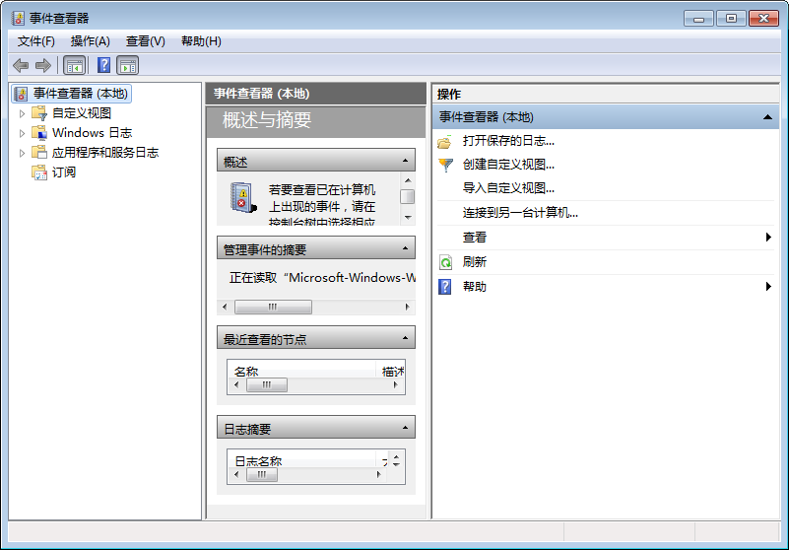
Task: Click the horizontal scrollbar under 管理事件的摘要
Action: 315,308
